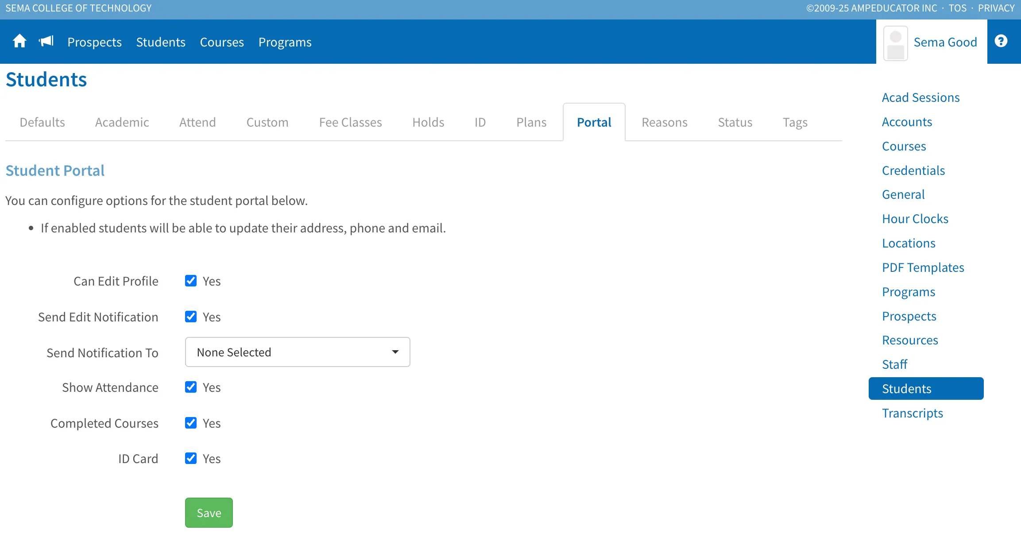
Task: Open the Sema Good user menu
Action: (x=932, y=42)
